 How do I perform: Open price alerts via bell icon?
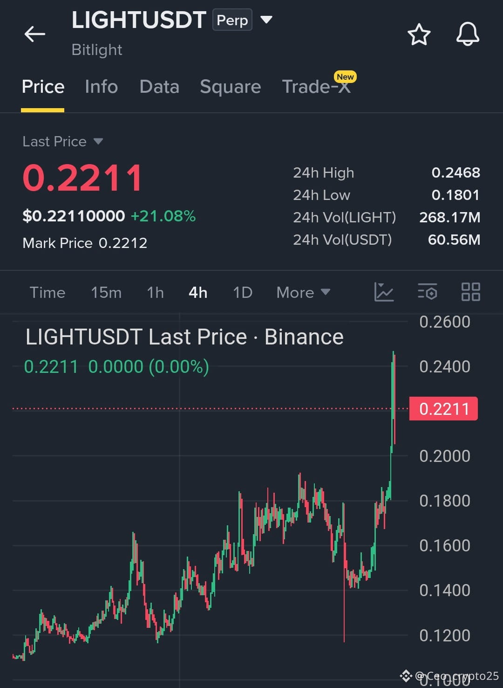click(x=468, y=34)
